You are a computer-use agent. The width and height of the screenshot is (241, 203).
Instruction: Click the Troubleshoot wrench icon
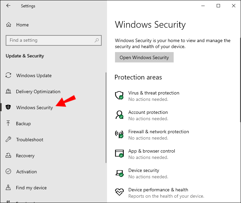tap(9, 140)
